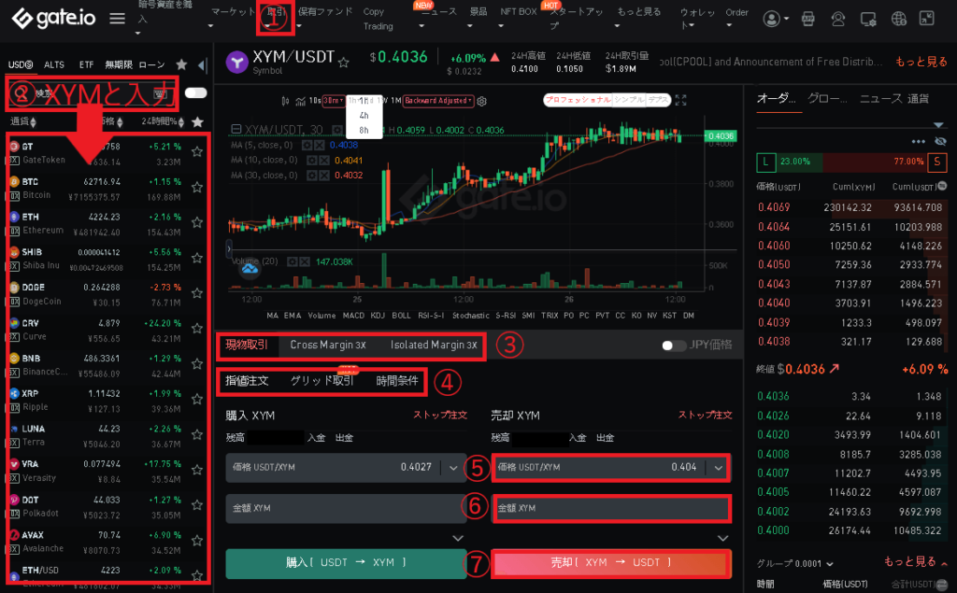Remove the MA (10, close, 0) indicator
The height and width of the screenshot is (593, 957).
pos(324,161)
